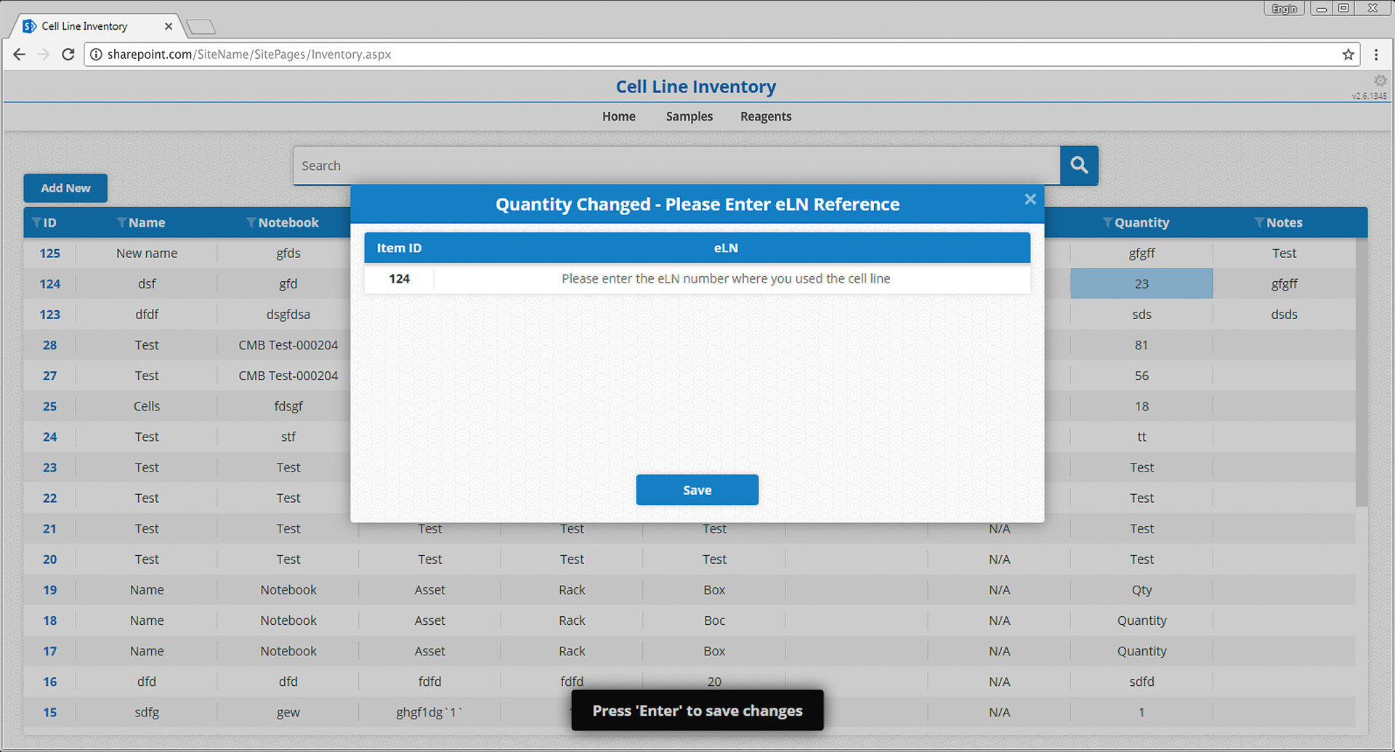Open the Reagents menu item
Image resolution: width=1395 pixels, height=752 pixels.
tap(766, 116)
